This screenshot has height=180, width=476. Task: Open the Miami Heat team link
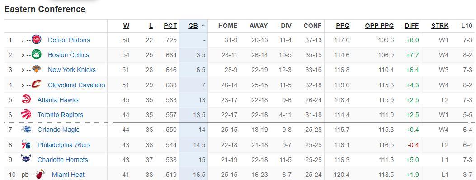point(68,175)
